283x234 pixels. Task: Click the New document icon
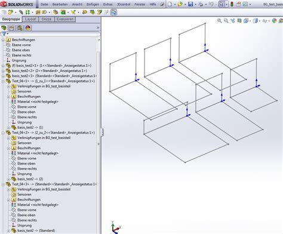coord(170,4)
